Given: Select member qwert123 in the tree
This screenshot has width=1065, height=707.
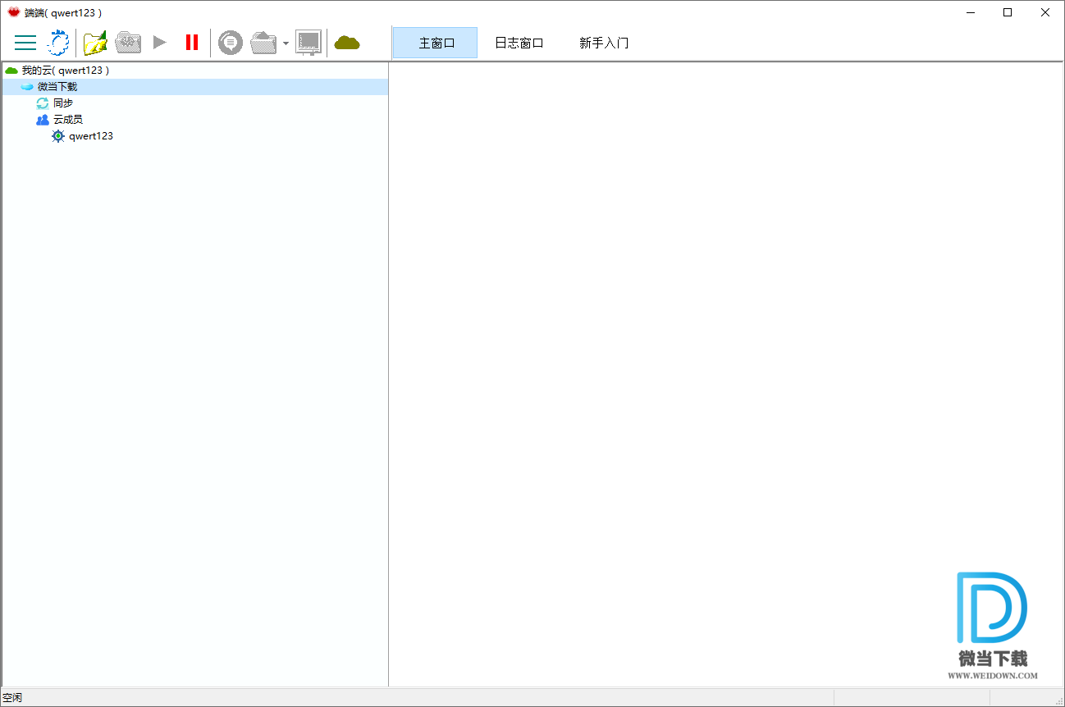Looking at the screenshot, I should point(91,136).
